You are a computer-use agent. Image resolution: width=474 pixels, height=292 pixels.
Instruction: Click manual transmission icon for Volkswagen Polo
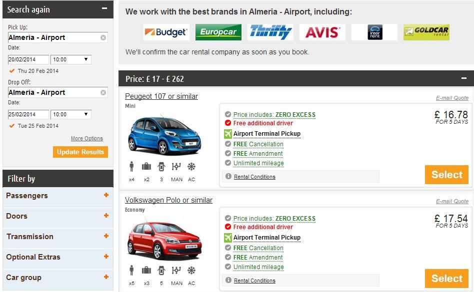[176, 270]
